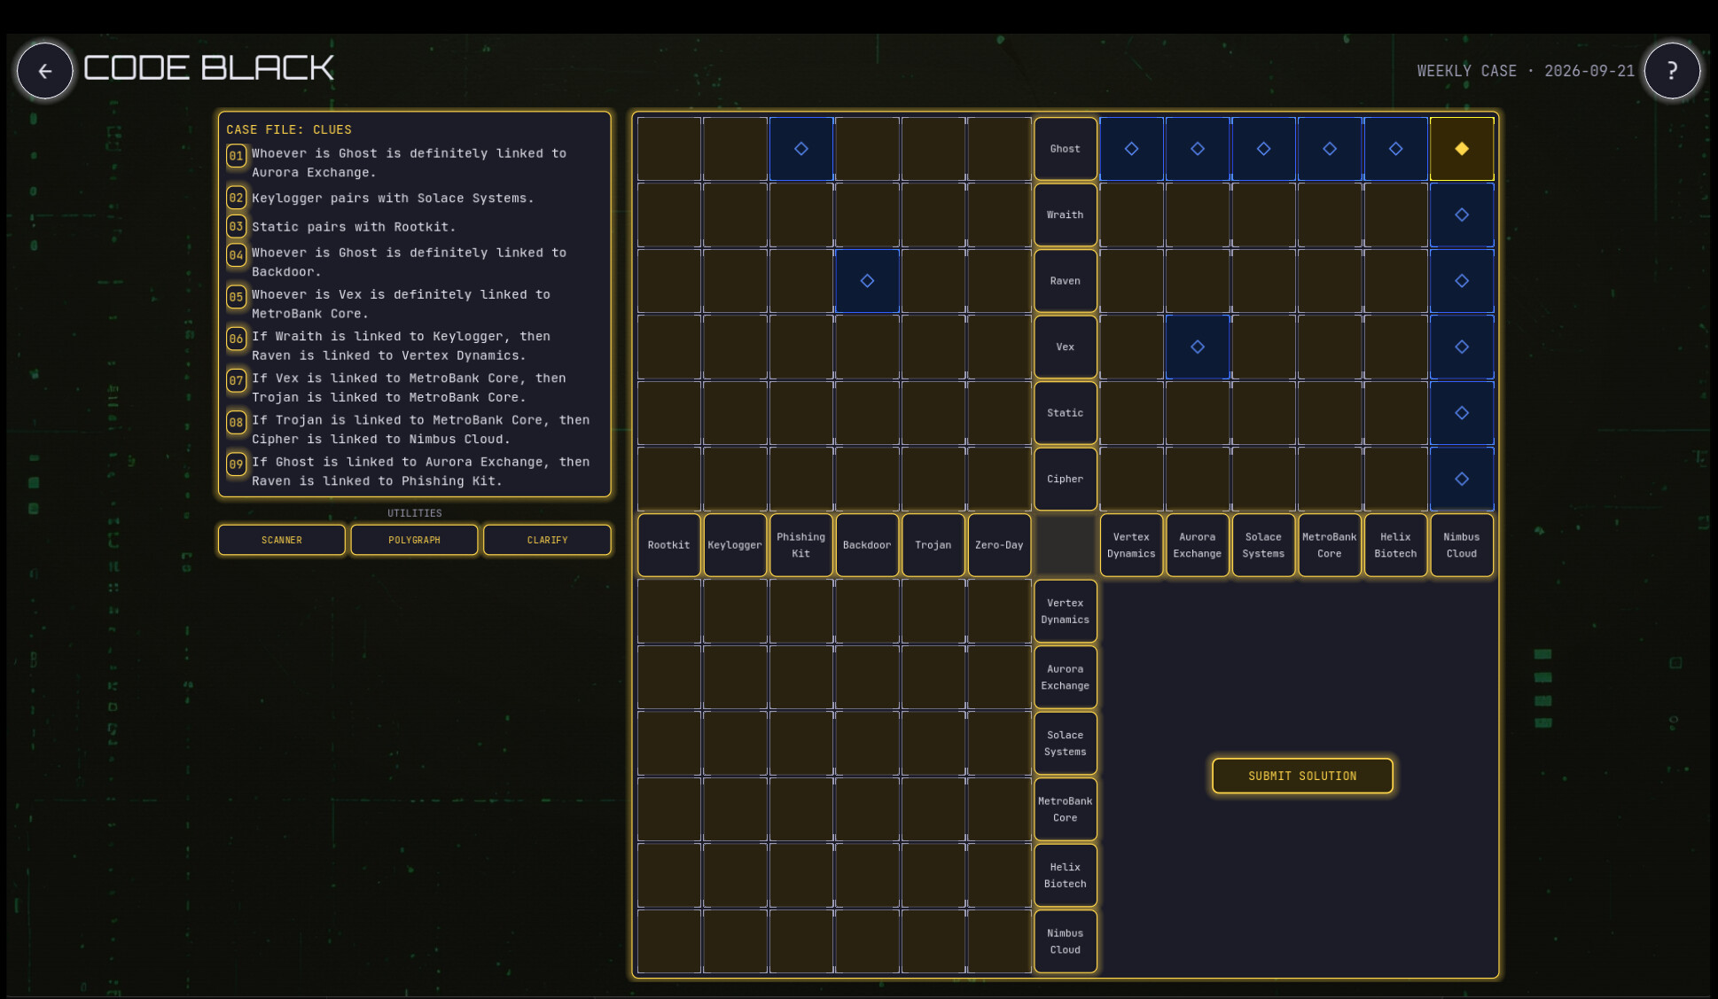The width and height of the screenshot is (1718, 999).
Task: Select clue 01 about Ghost and Aurora Exchange
Action: pos(414,163)
